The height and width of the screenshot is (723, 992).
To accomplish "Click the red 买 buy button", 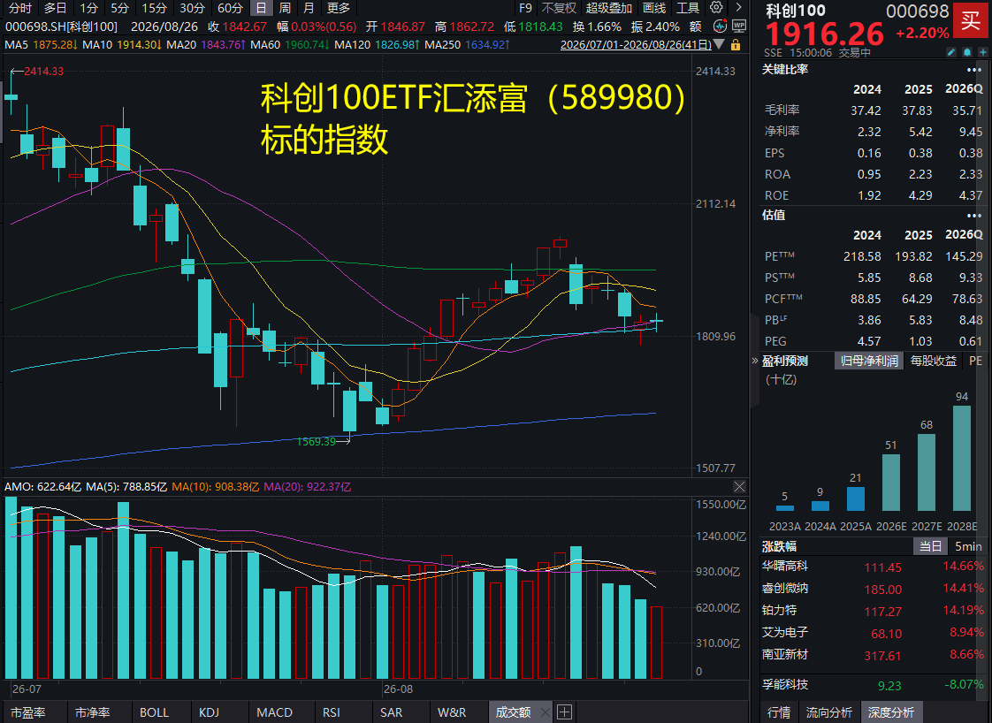I will (972, 21).
